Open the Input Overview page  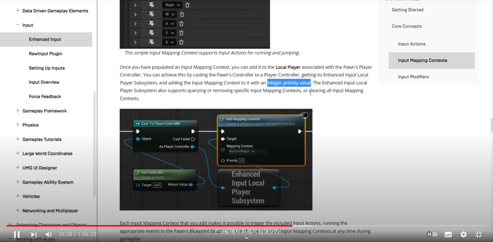[44, 82]
